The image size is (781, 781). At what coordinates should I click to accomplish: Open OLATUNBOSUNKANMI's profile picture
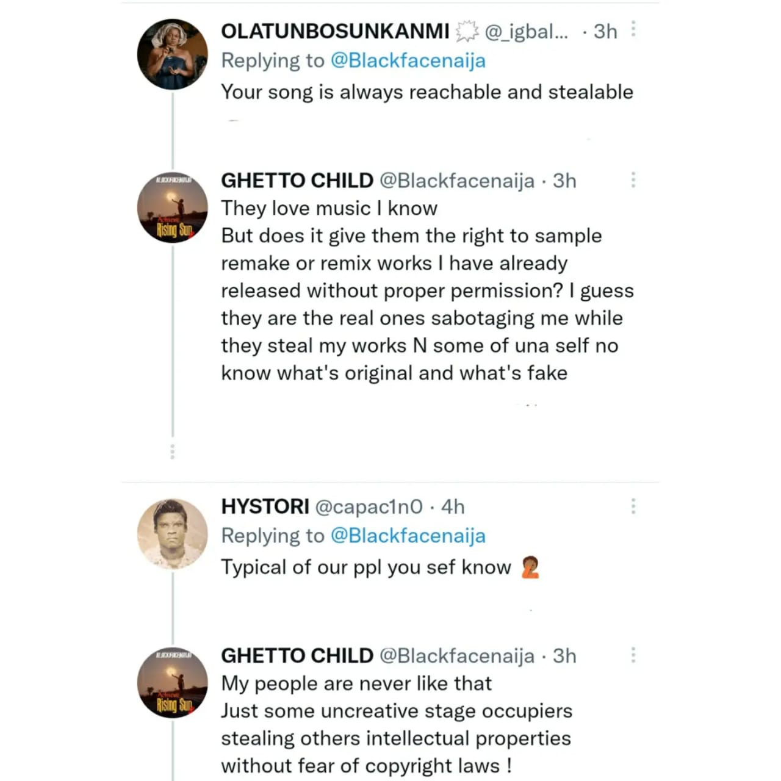172,55
